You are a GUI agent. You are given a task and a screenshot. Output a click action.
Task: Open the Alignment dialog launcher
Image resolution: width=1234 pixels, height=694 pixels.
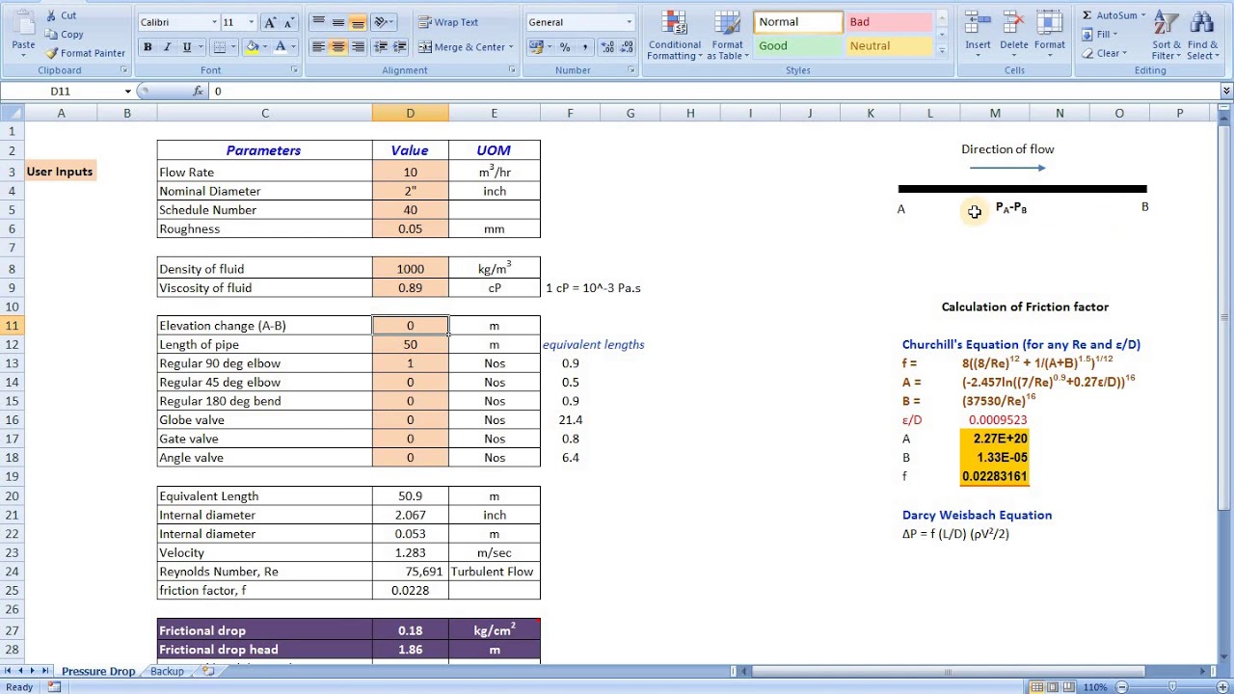pos(511,70)
